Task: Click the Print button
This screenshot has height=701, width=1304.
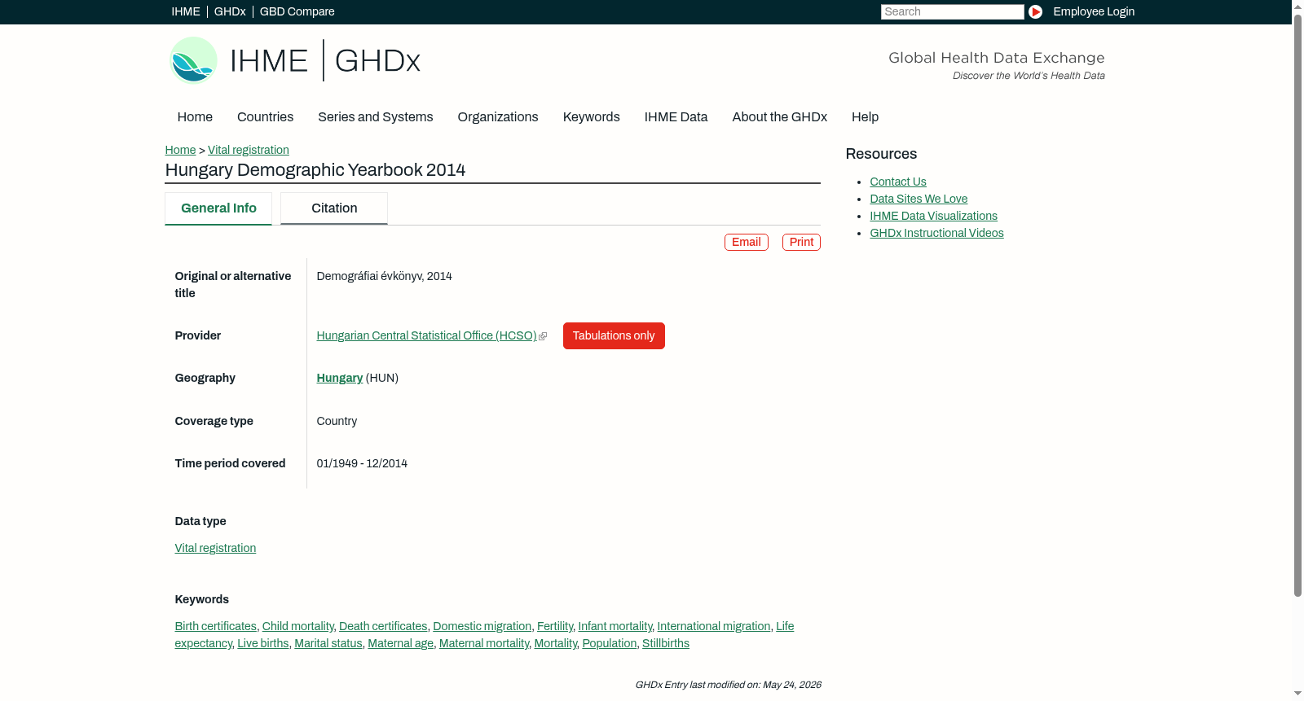Action: [801, 242]
